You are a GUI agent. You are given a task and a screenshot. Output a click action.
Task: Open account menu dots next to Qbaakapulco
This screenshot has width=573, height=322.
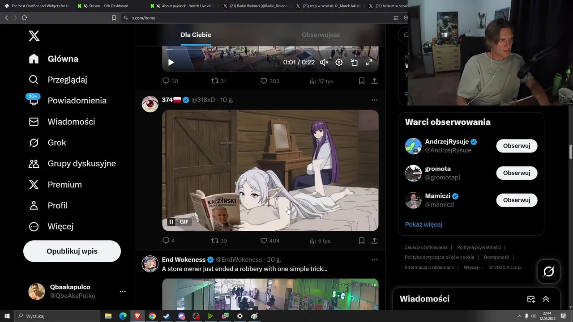[123, 292]
